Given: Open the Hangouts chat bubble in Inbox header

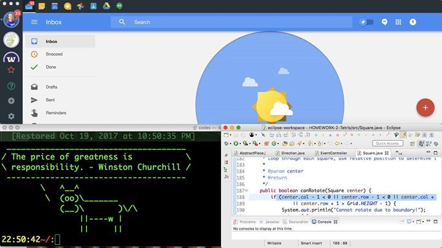Looking at the screenshot, I should (x=384, y=22).
